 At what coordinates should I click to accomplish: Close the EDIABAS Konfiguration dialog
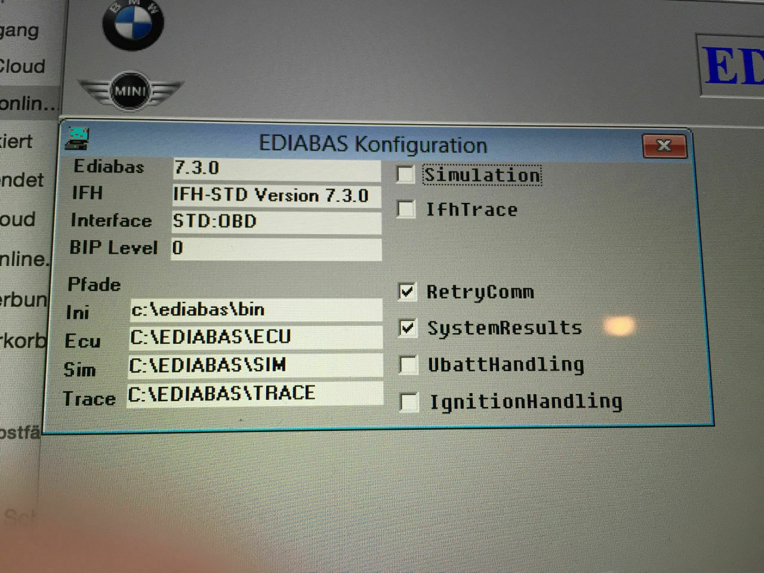click(x=664, y=146)
